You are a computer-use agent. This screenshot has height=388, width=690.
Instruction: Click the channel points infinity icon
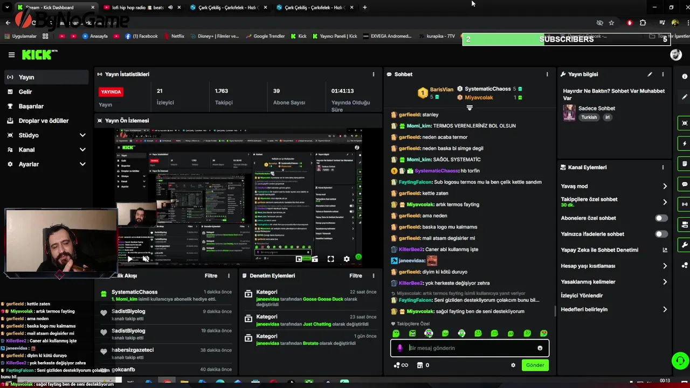tap(401, 365)
